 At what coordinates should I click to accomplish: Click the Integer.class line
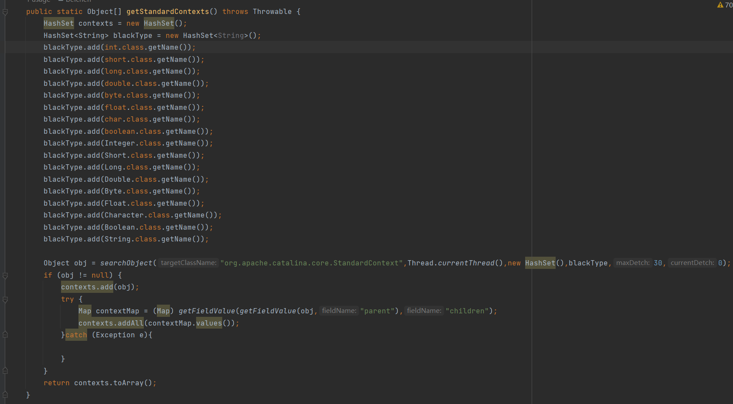click(128, 143)
